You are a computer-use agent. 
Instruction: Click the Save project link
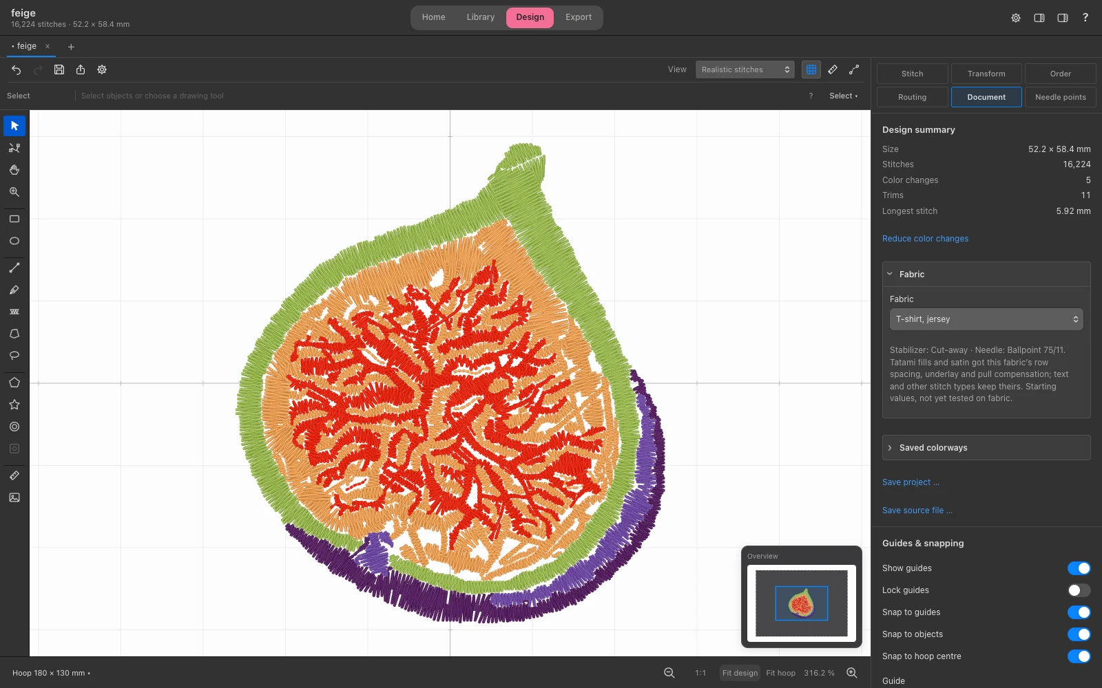[x=911, y=482]
